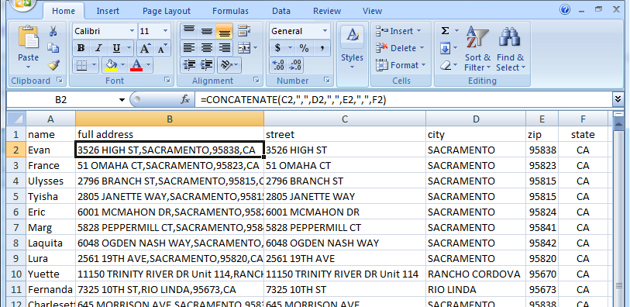Open Sort & Filter menu
The image size is (630, 307).
tap(477, 48)
